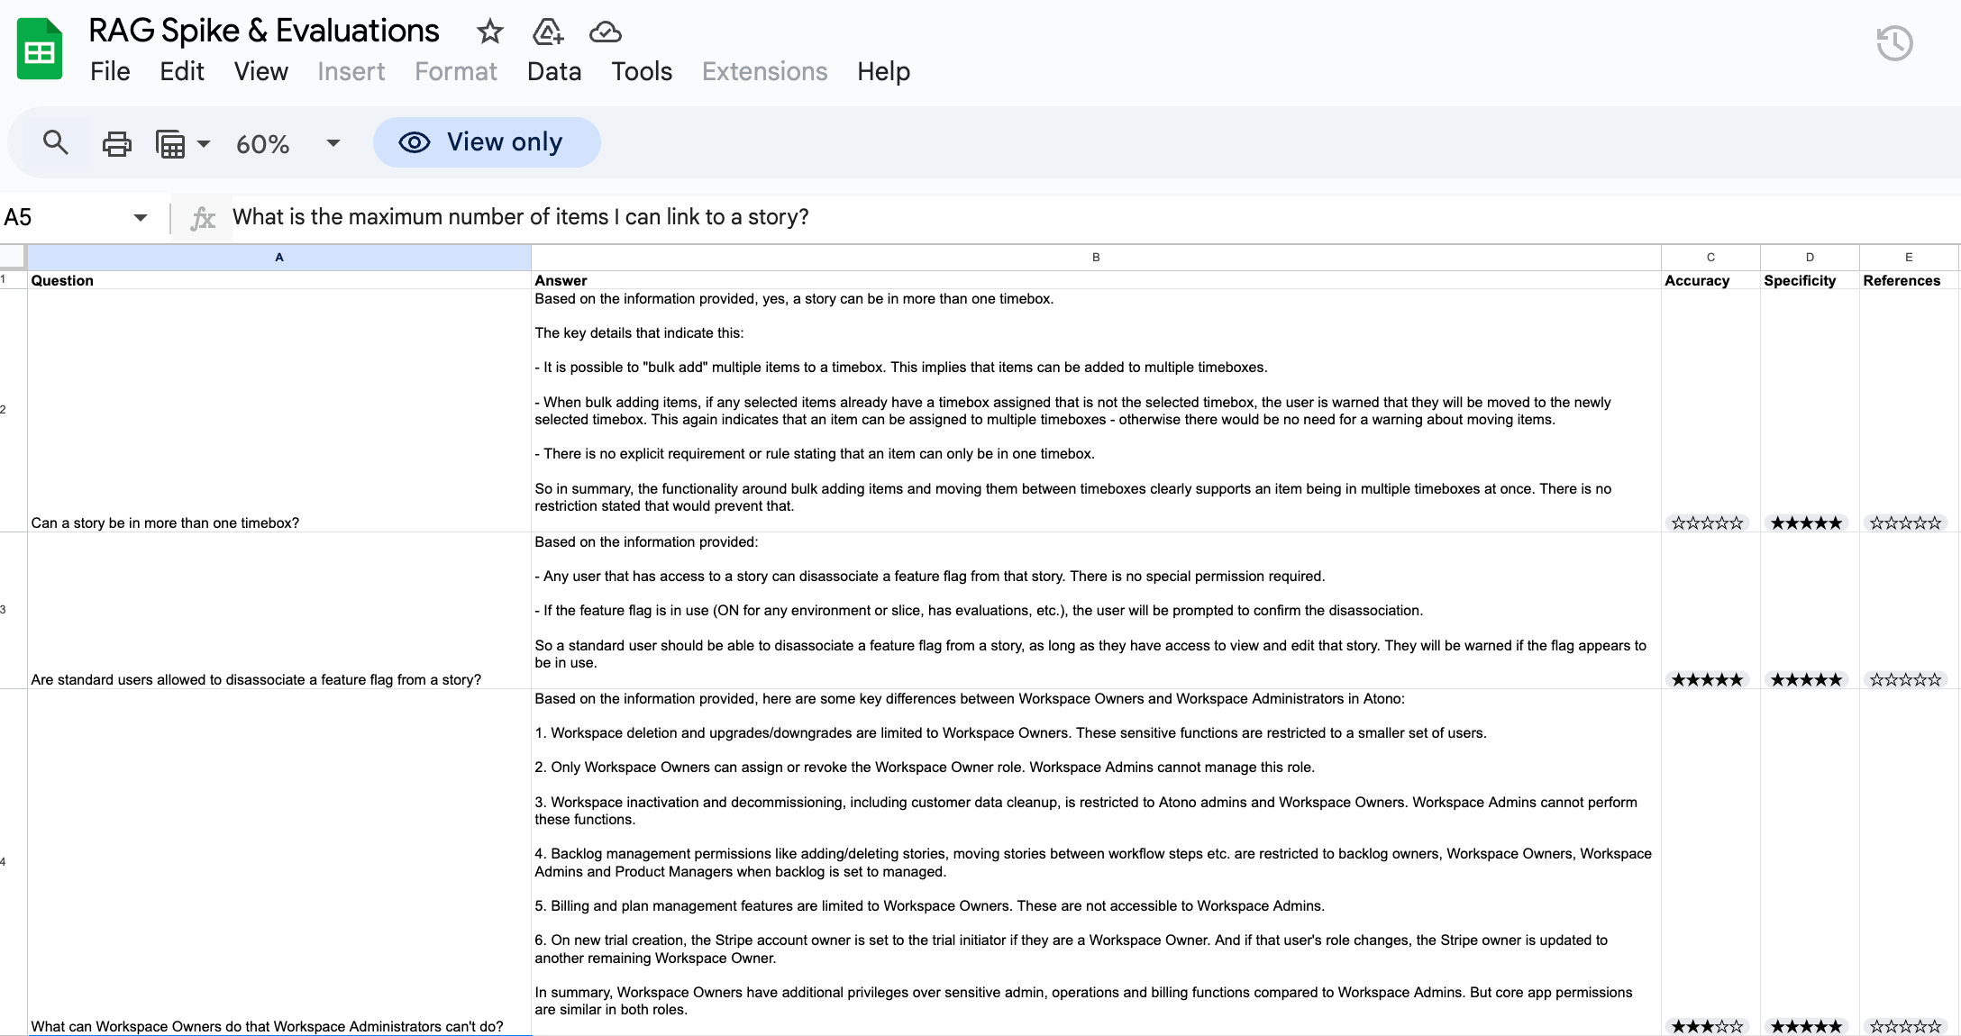Click the search magnifier icon

click(x=56, y=142)
